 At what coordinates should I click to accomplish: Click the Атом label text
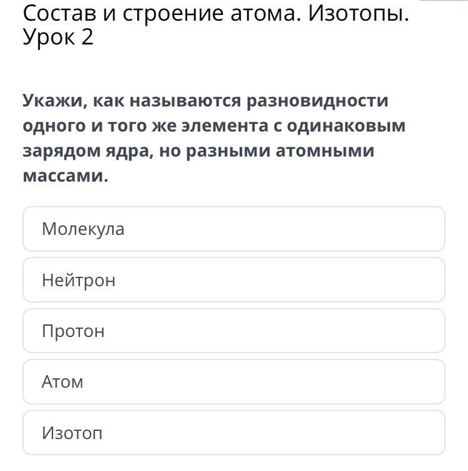pos(63,382)
